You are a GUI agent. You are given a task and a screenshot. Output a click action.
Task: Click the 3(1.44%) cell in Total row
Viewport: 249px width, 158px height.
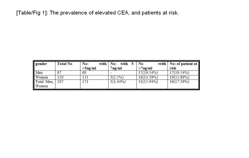pos(118,82)
